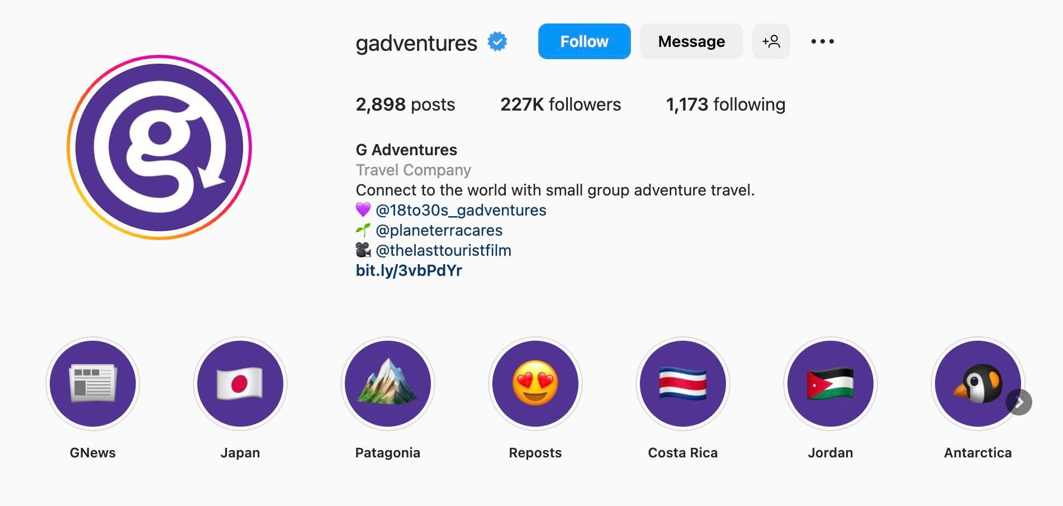Open the 227K followers list

coord(561,104)
